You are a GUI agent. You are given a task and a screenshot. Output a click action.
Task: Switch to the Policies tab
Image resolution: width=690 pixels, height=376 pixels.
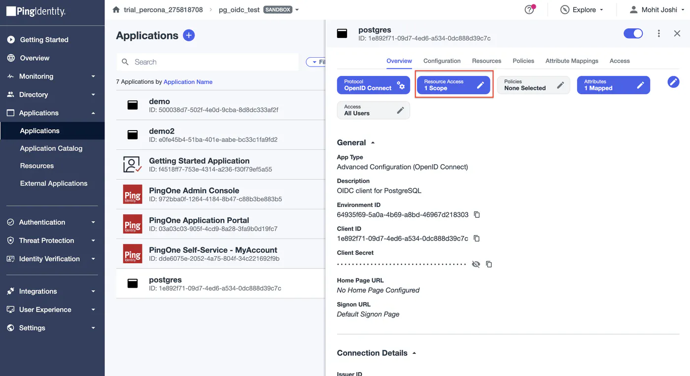[523, 61]
